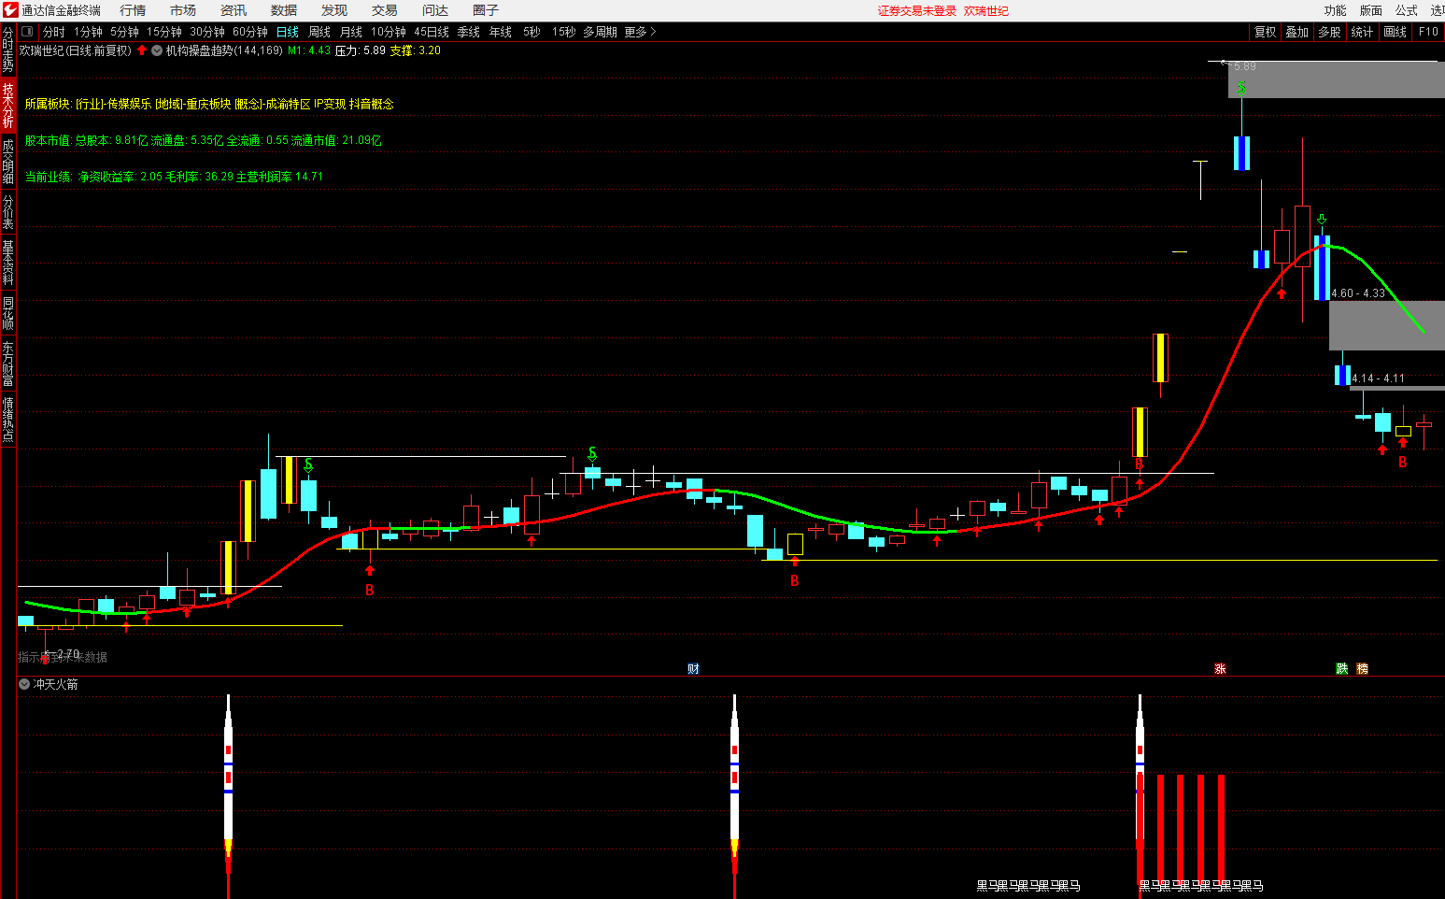This screenshot has width=1445, height=899.
Task: Open 基本资料 sidebar tab
Action: (7, 262)
